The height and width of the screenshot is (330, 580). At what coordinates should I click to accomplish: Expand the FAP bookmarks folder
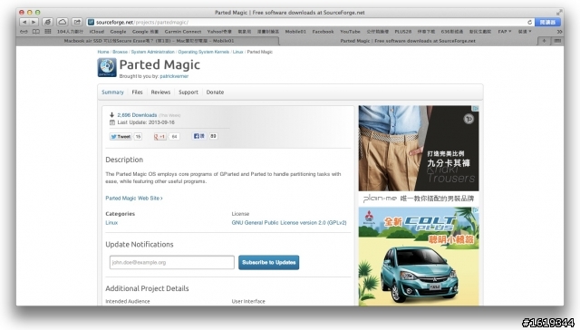(x=504, y=32)
